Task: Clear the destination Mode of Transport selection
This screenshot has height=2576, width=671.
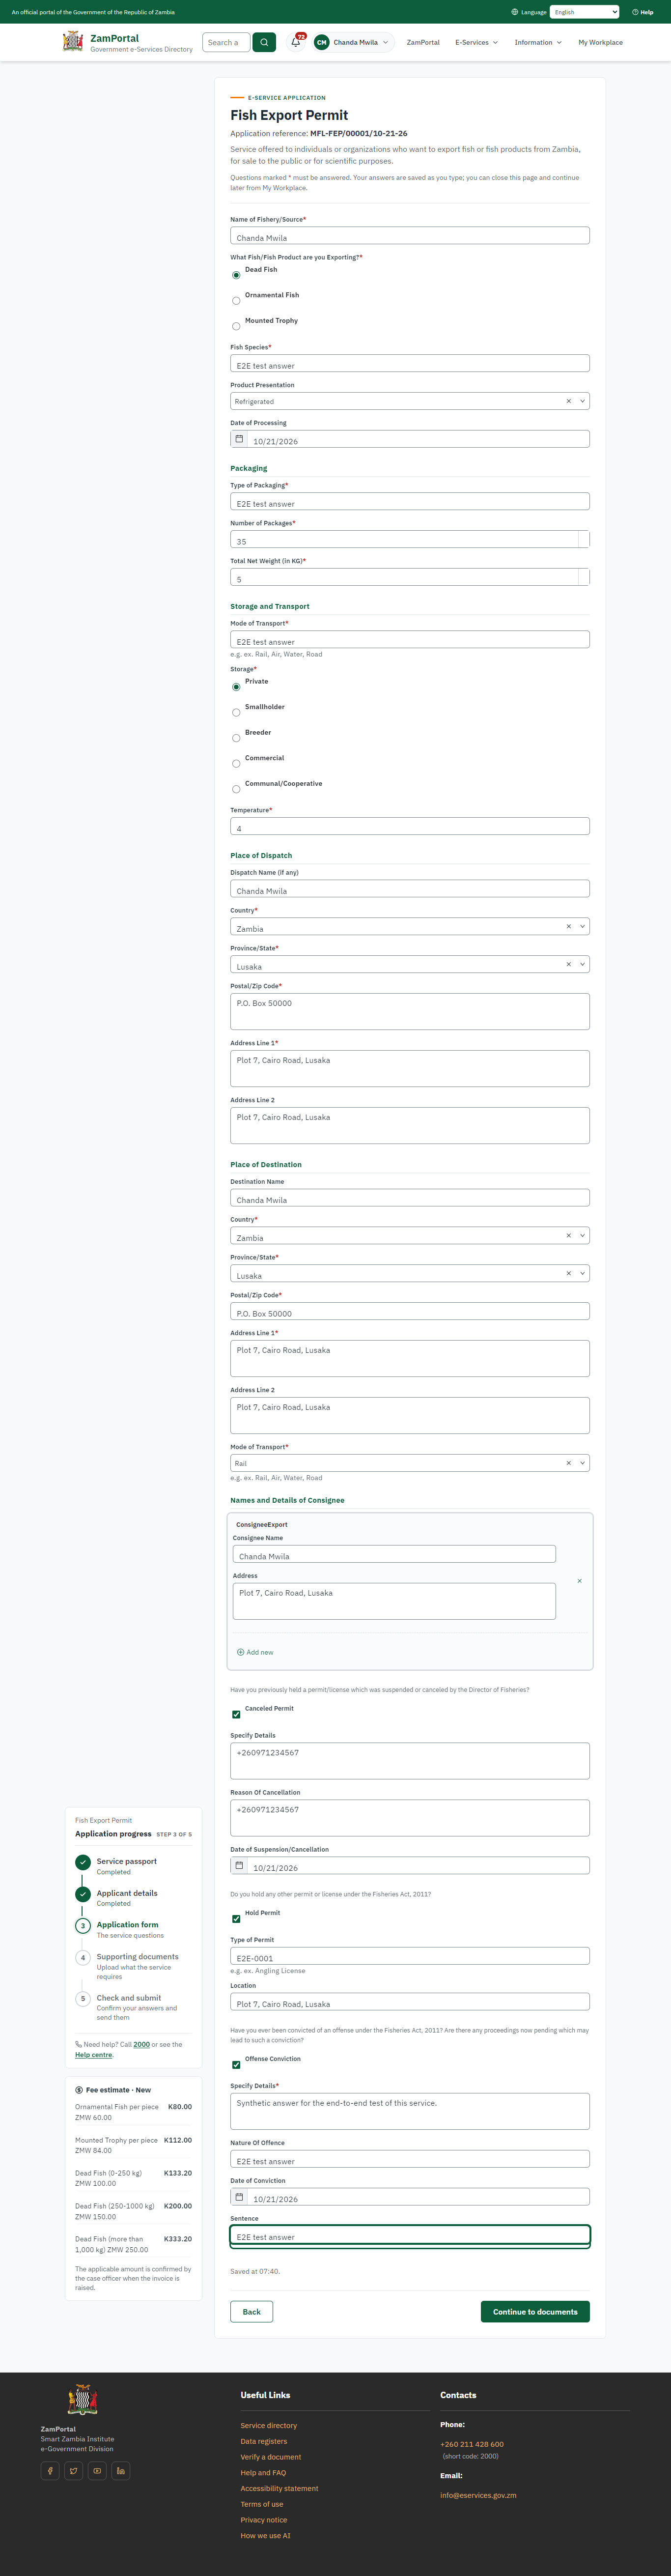Action: coord(569,1463)
